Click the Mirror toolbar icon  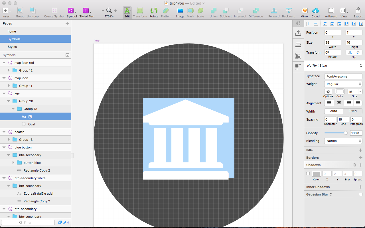[305, 12]
